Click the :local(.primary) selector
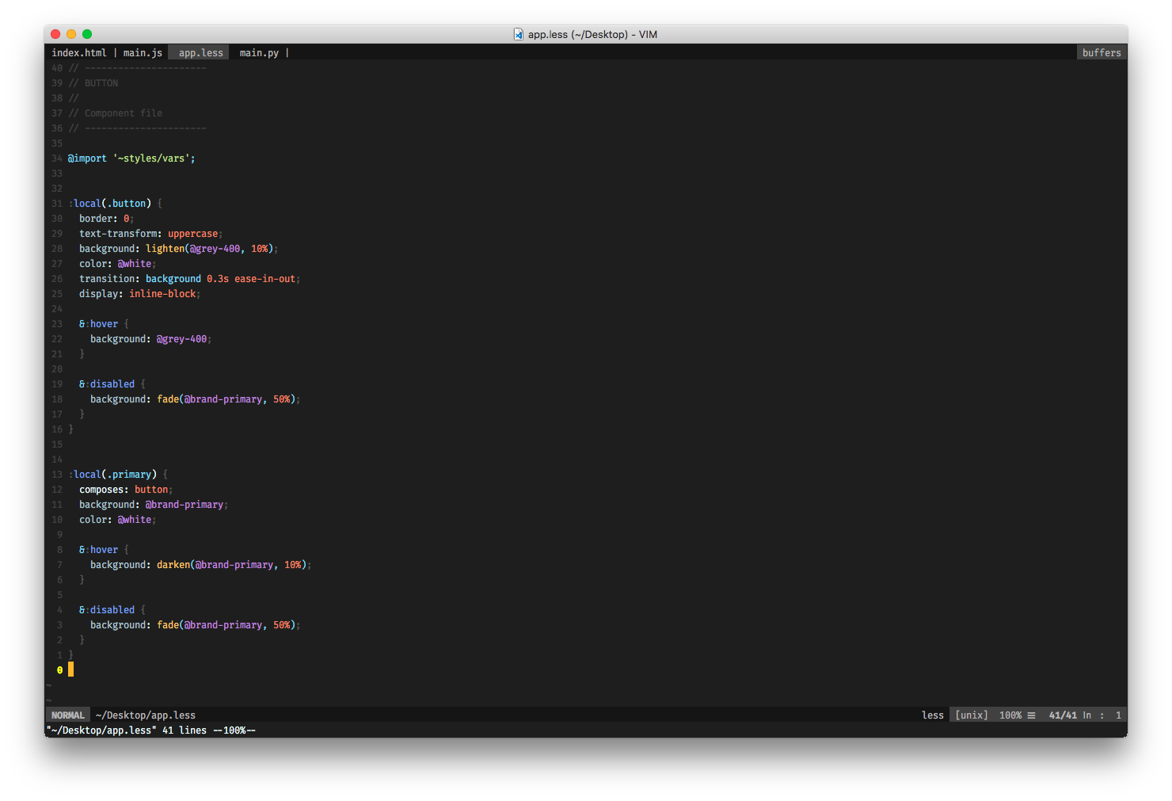The height and width of the screenshot is (801, 1172). click(x=112, y=475)
